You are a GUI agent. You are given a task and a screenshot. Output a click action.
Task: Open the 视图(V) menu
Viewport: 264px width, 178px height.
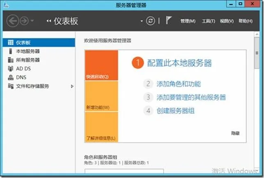pyautogui.click(x=227, y=21)
